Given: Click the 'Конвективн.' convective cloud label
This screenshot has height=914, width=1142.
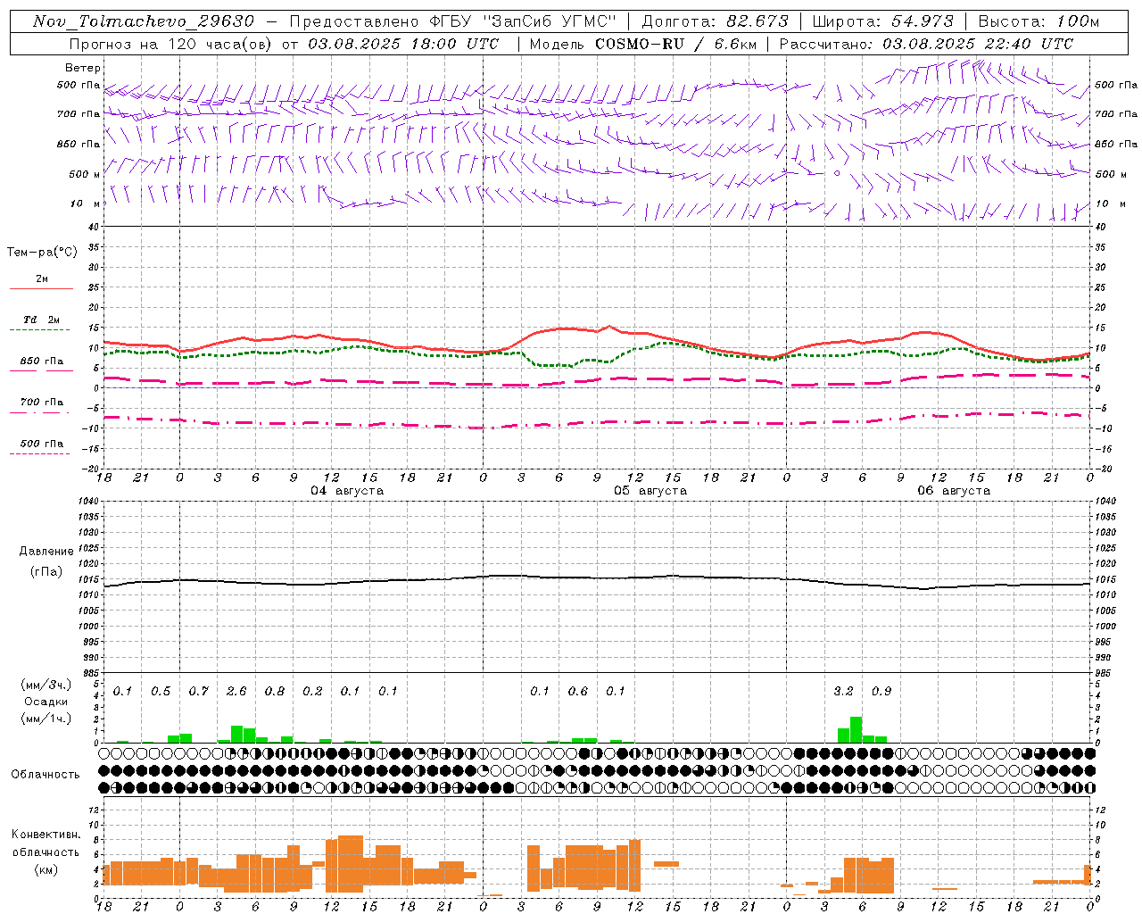Looking at the screenshot, I should point(46,835).
